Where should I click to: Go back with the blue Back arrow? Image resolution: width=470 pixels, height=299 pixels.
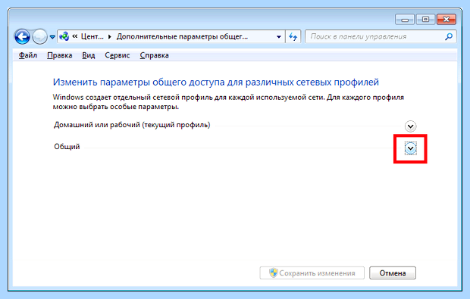22,37
